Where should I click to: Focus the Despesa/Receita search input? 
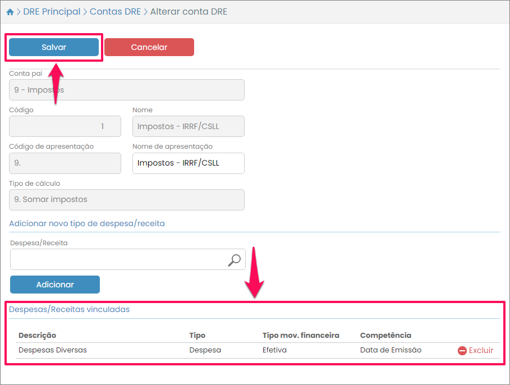pos(118,260)
